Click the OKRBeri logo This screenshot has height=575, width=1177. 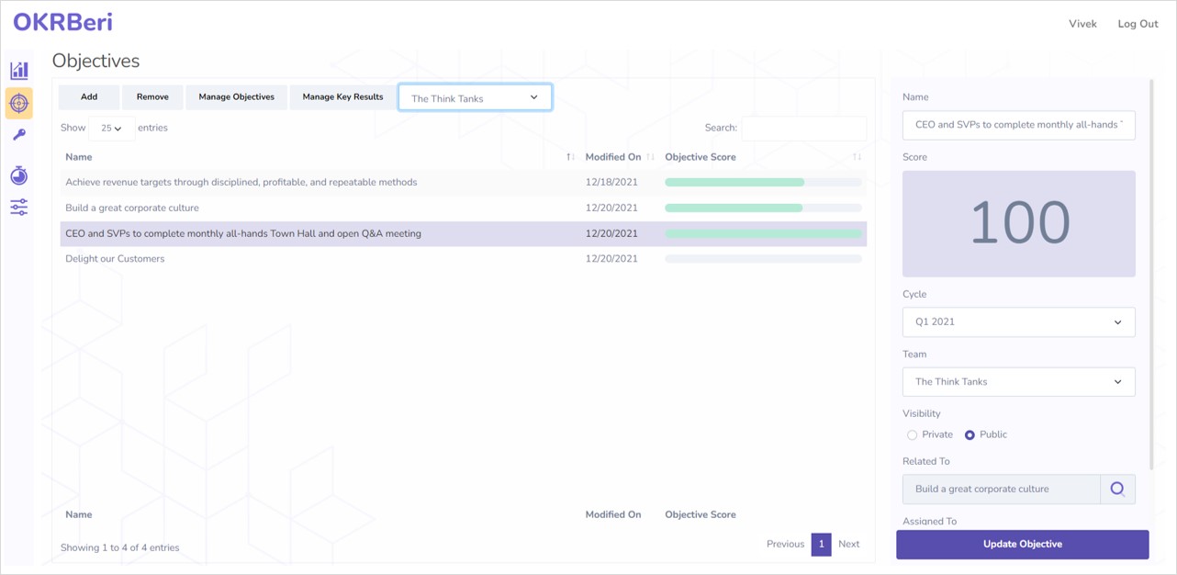pos(62,23)
